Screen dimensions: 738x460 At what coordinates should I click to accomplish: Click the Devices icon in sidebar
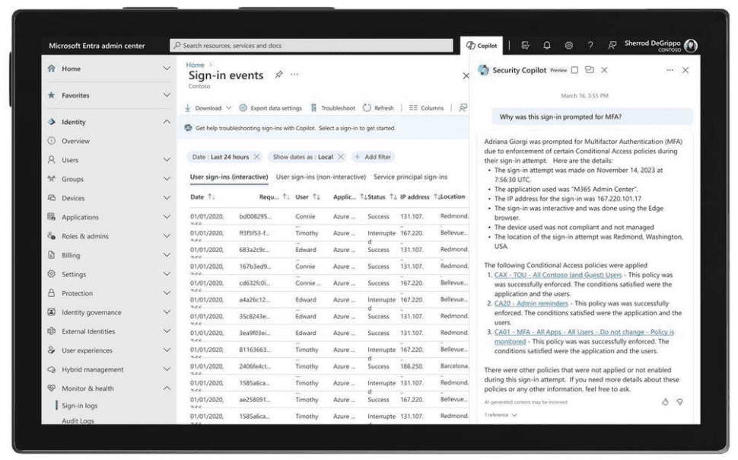(x=51, y=198)
